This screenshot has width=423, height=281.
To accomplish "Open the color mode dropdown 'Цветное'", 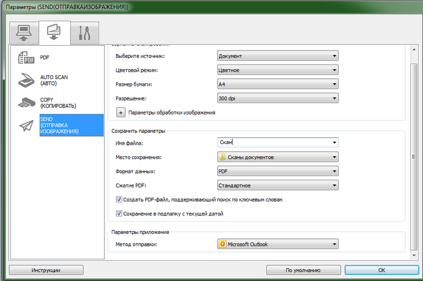I will pyautogui.click(x=277, y=70).
